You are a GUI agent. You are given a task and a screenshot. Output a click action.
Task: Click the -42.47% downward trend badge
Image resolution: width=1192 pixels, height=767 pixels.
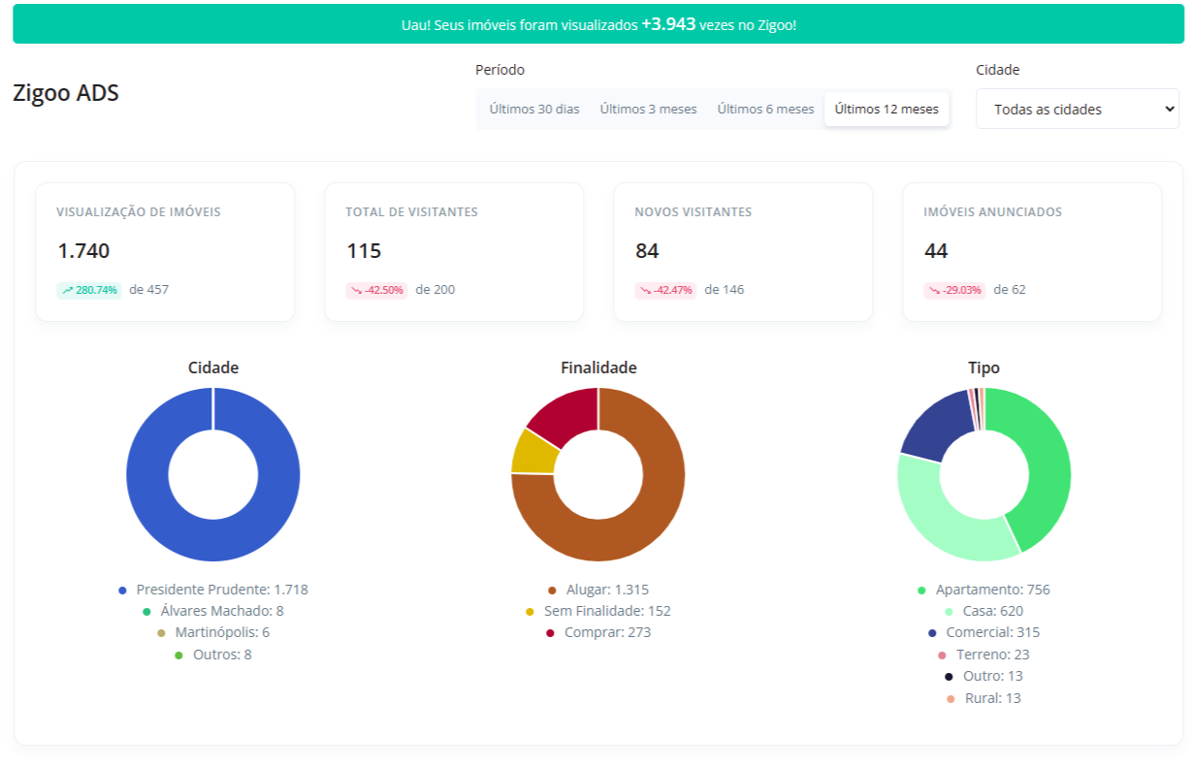(x=666, y=290)
